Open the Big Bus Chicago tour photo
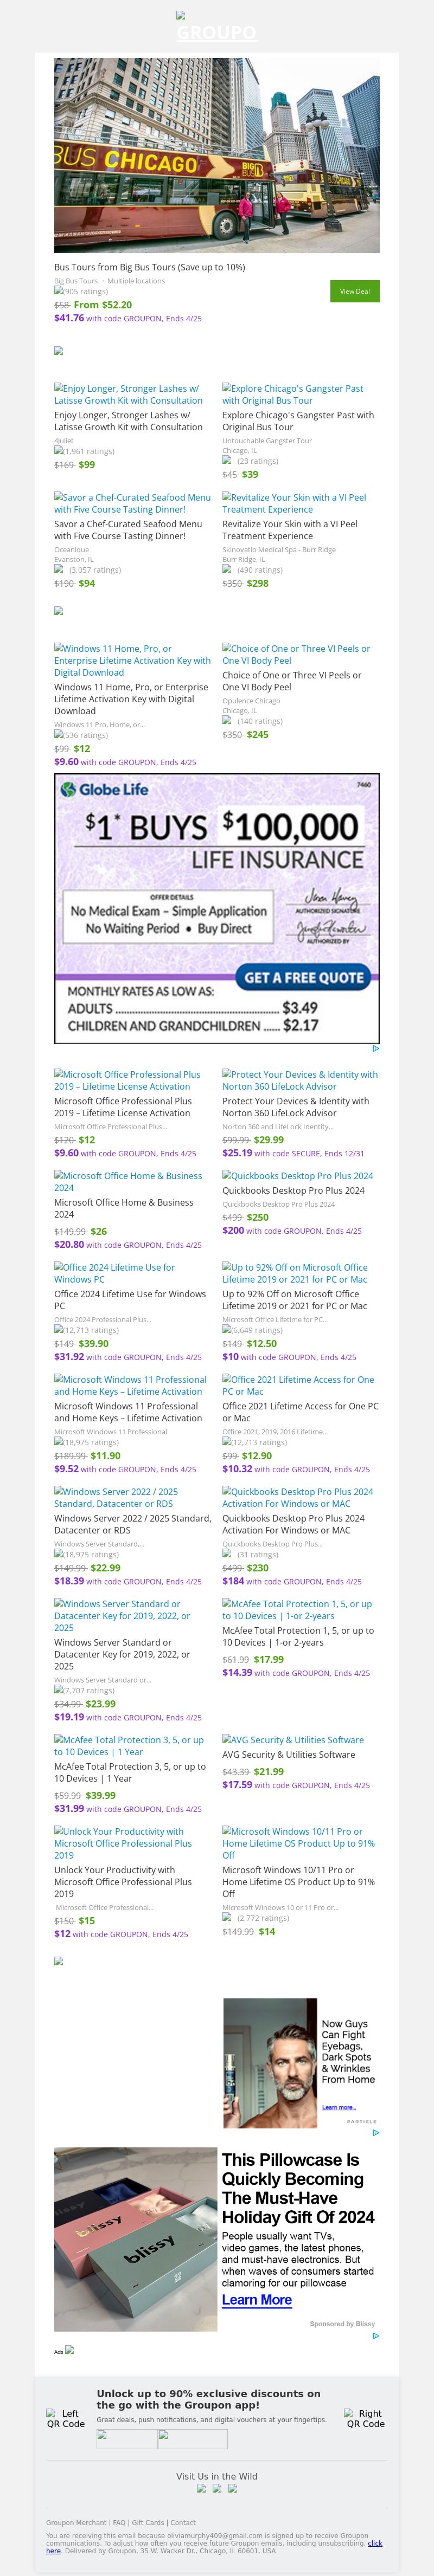This screenshot has width=434, height=2576. (x=216, y=155)
